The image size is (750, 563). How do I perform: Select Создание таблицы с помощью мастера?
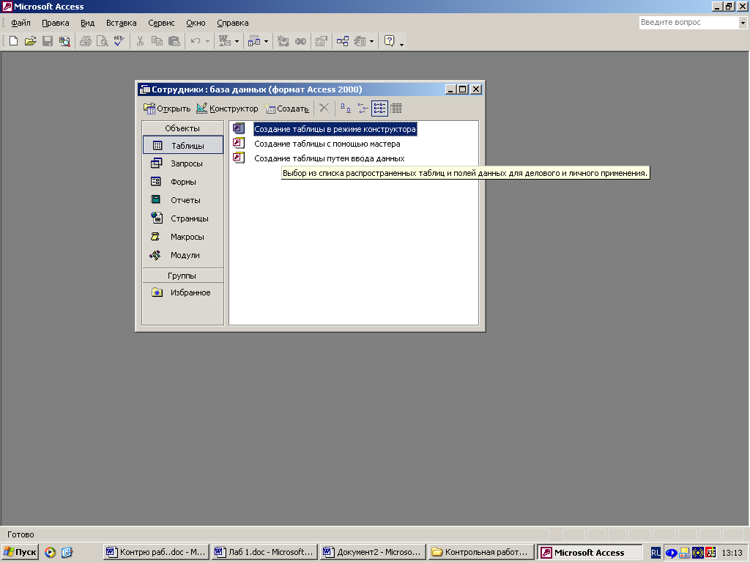coord(327,144)
